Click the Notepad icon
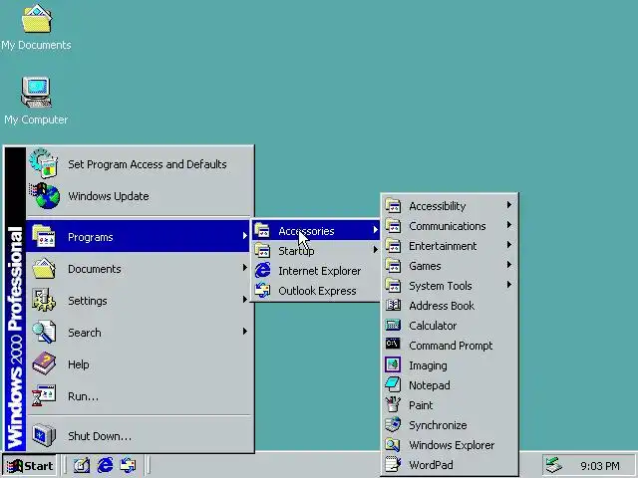 393,384
